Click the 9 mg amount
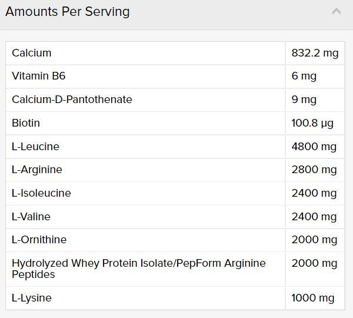Viewport: 353px width, 318px height. (304, 100)
